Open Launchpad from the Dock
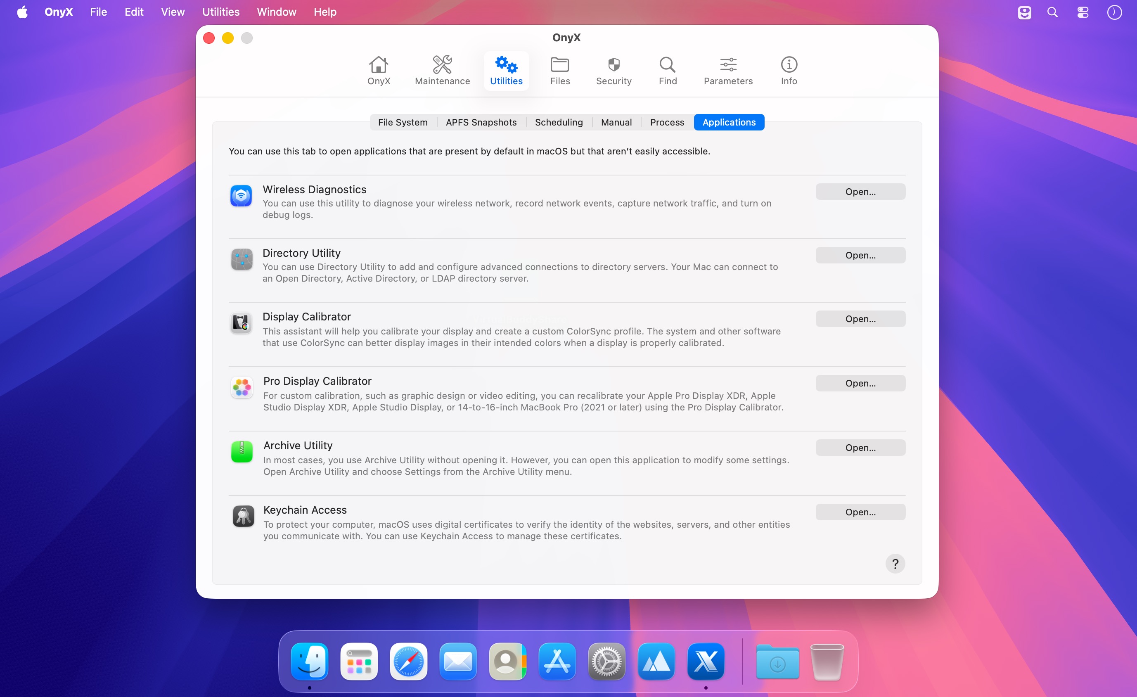Viewport: 1137px width, 697px height. (359, 661)
